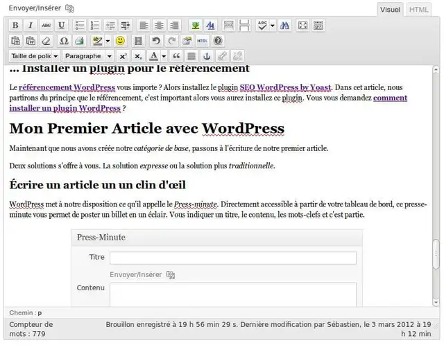Open the highlight color picker arrow
This screenshot has height=345, width=444.
click(108, 42)
